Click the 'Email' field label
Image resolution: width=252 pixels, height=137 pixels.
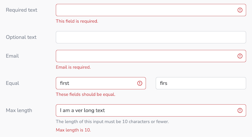pyautogui.click(x=12, y=56)
